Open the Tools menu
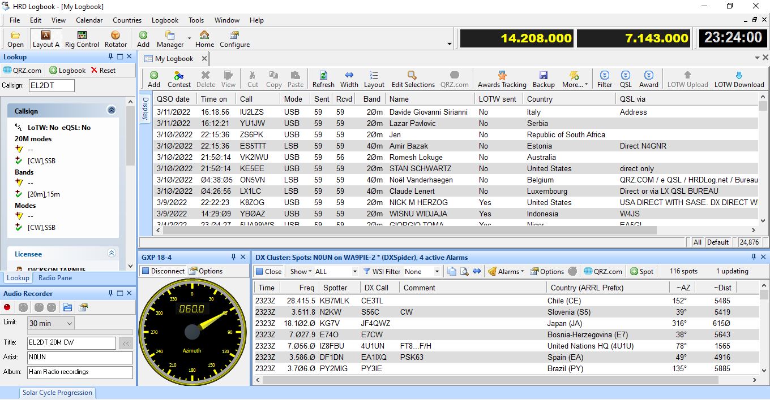The height and width of the screenshot is (400, 770). [196, 20]
